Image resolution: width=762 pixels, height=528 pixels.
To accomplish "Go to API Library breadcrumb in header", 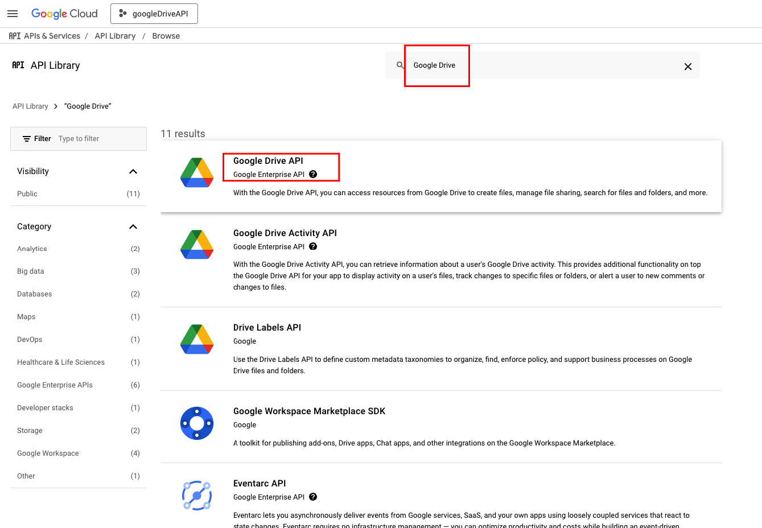I will coord(115,36).
